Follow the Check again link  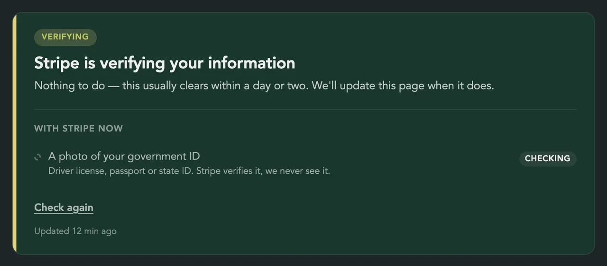64,208
